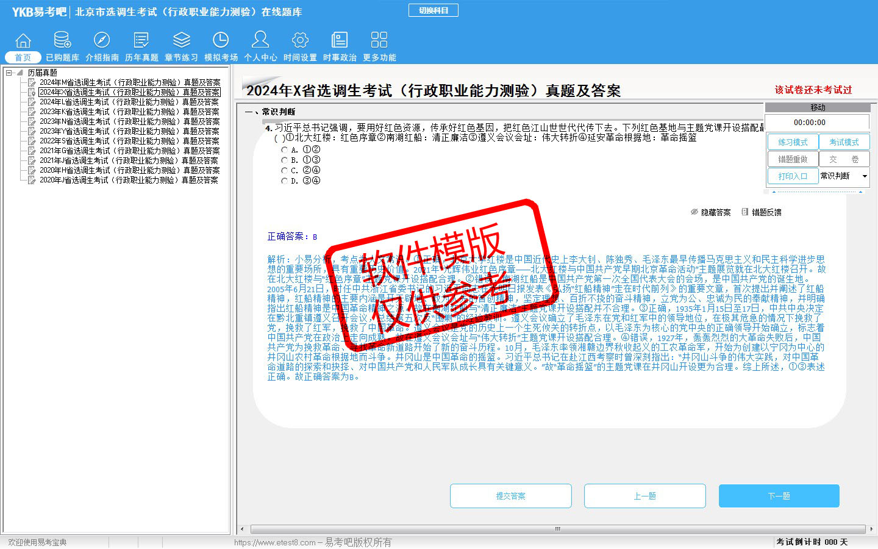The width and height of the screenshot is (878, 549).
Task: Switch to 练习模式 tab
Action: (792, 142)
